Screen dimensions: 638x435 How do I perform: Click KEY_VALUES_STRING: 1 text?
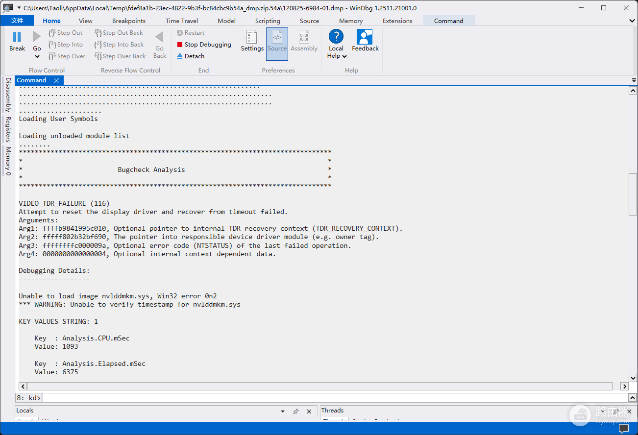tap(58, 321)
